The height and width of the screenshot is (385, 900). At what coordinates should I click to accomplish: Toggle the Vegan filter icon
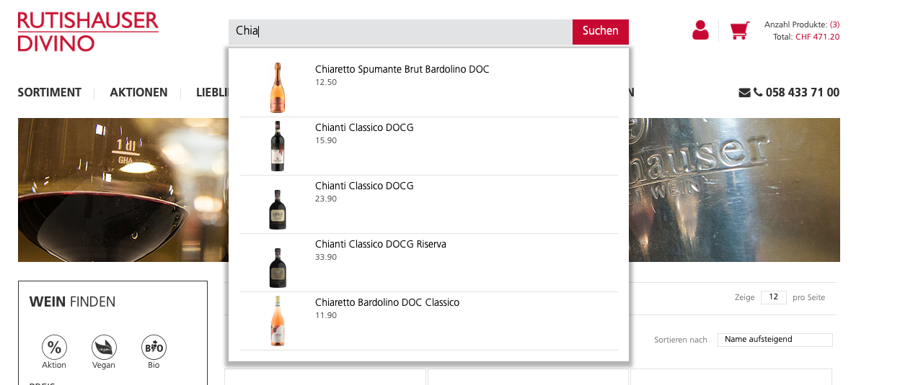pyautogui.click(x=104, y=348)
